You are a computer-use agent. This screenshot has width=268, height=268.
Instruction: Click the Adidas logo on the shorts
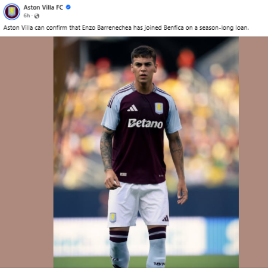point(166,219)
